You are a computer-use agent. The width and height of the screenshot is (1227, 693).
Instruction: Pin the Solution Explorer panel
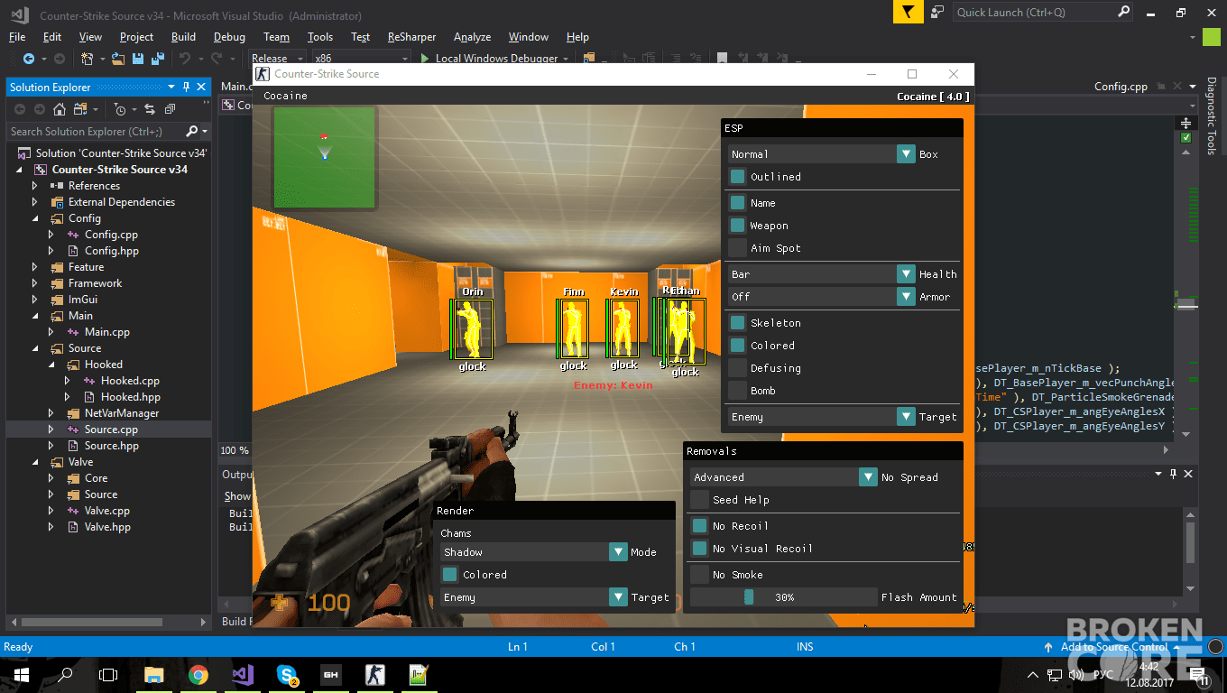point(187,87)
